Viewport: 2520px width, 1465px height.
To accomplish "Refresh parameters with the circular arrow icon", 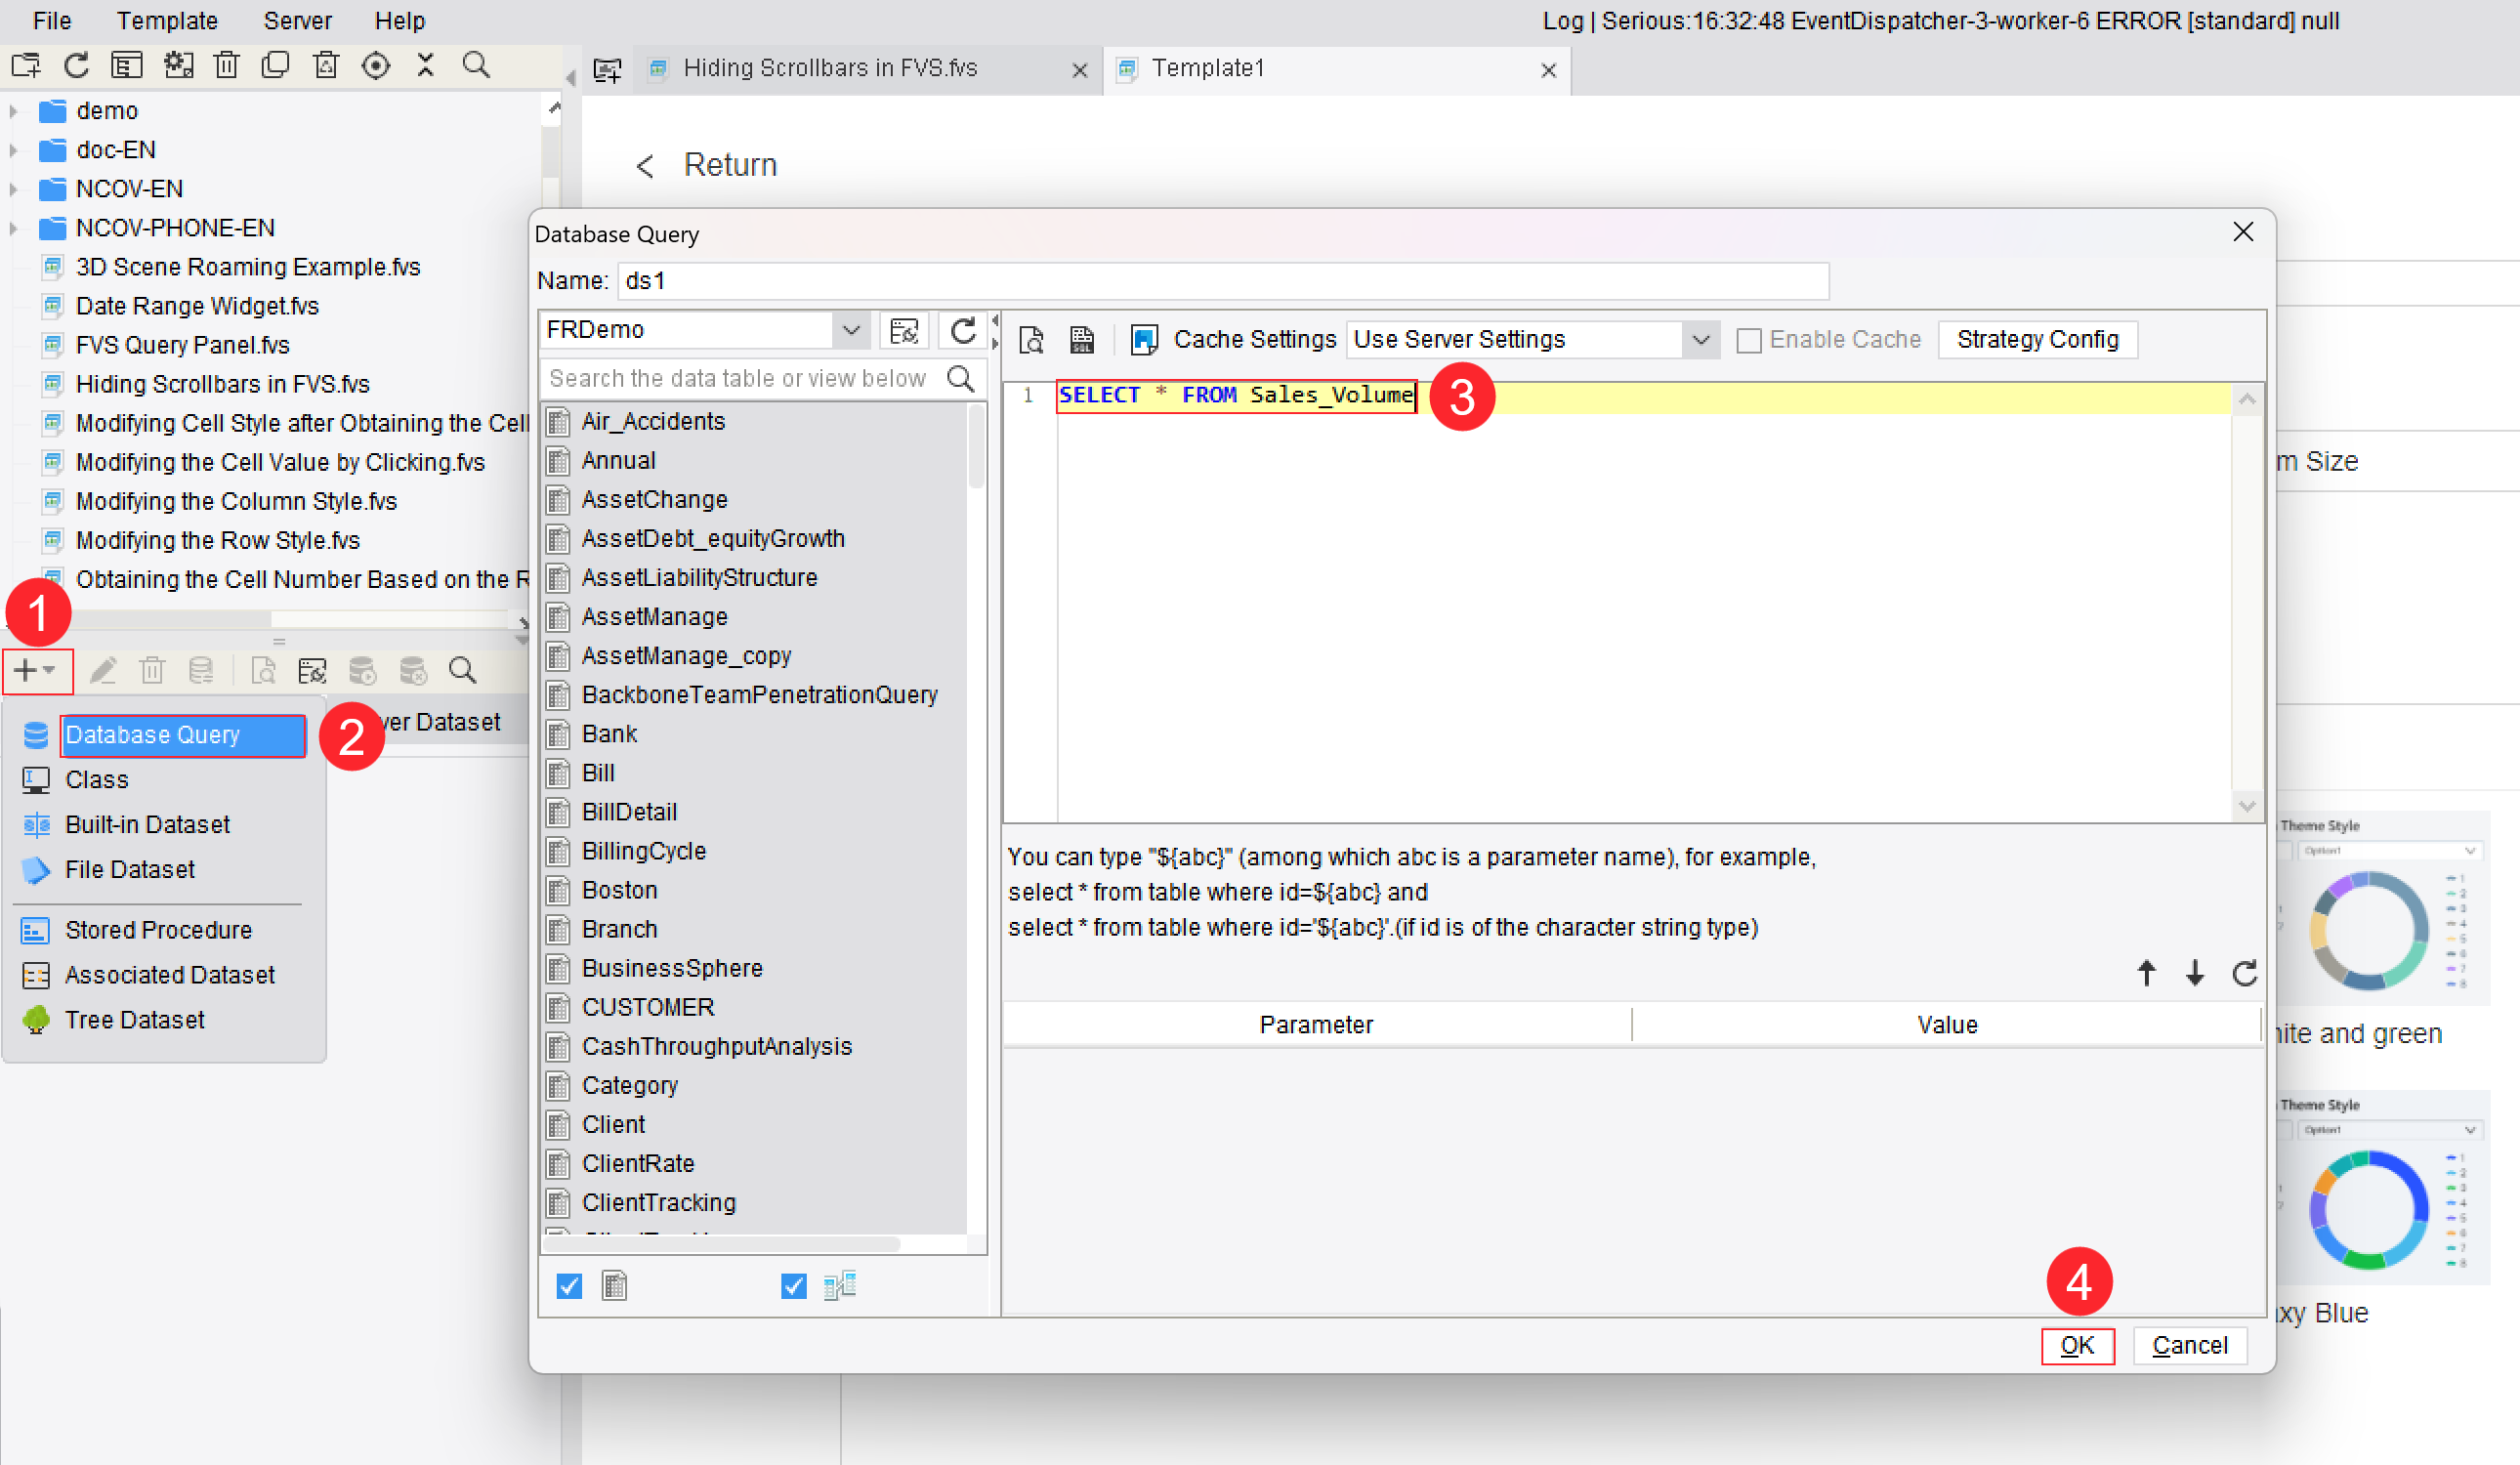I will (x=2245, y=973).
